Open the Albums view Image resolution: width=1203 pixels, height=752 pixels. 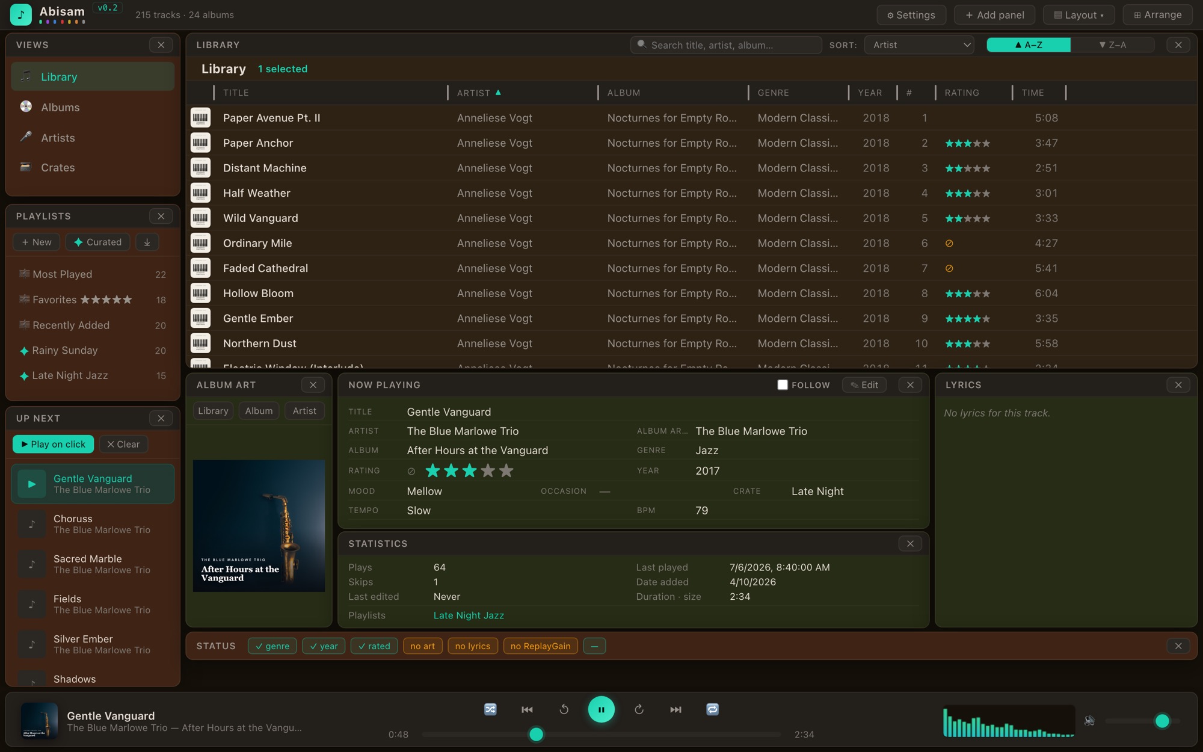pyautogui.click(x=93, y=107)
